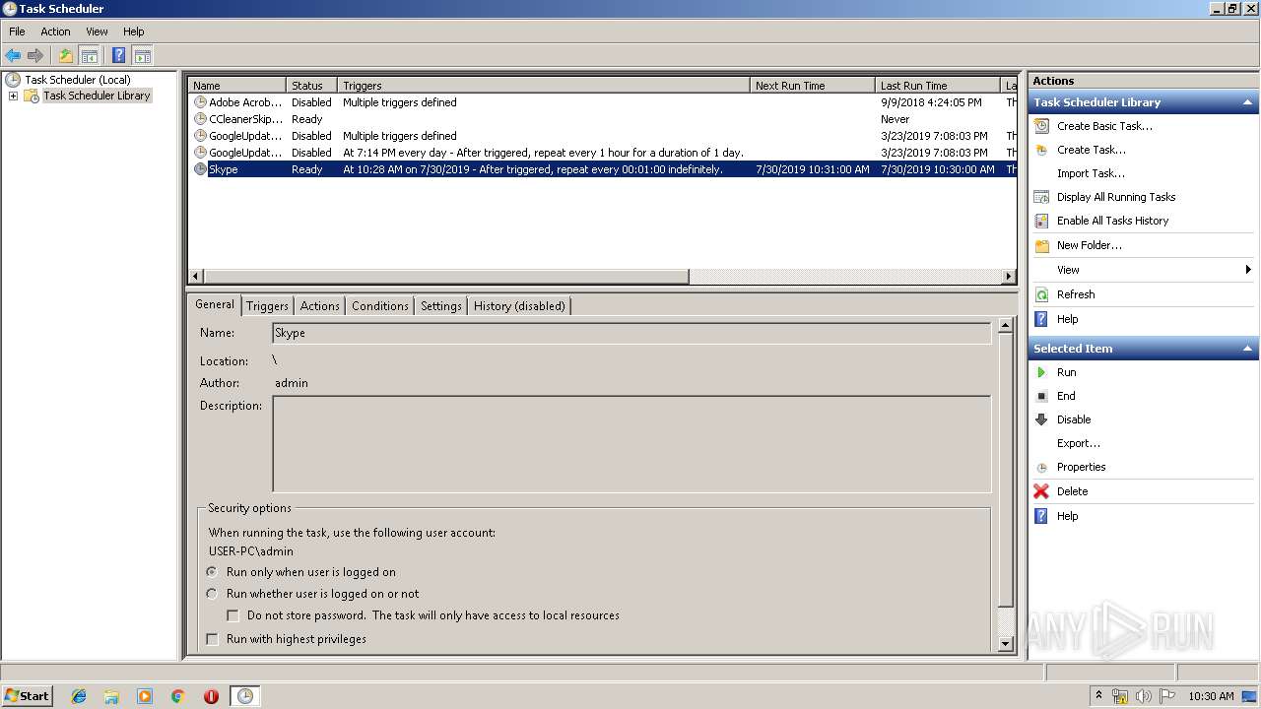Select the first GoogleUpdate task with multiple triggers
Screen dimensions: 1261x709
click(x=603, y=136)
